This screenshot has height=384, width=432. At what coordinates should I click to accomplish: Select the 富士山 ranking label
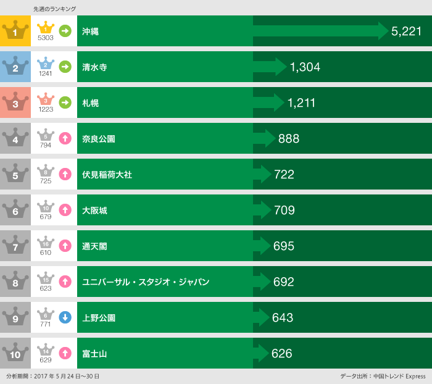coord(94,353)
